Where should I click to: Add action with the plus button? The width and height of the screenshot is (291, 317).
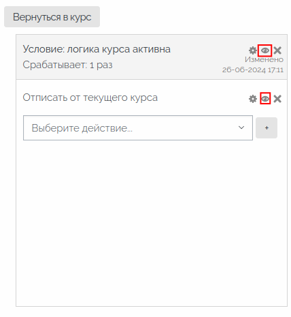tap(267, 127)
